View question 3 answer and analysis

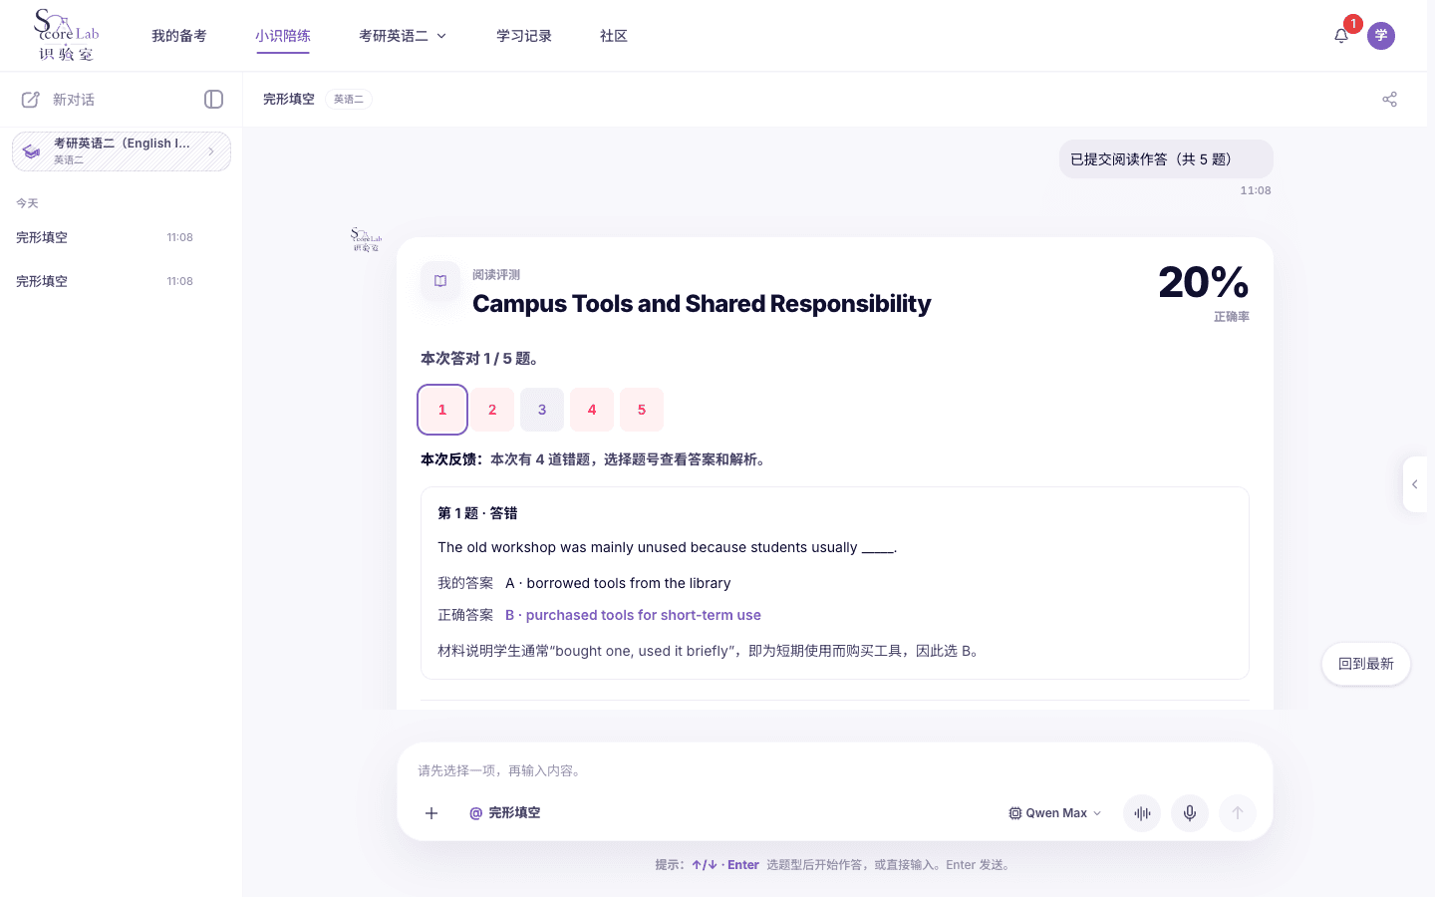click(x=542, y=410)
